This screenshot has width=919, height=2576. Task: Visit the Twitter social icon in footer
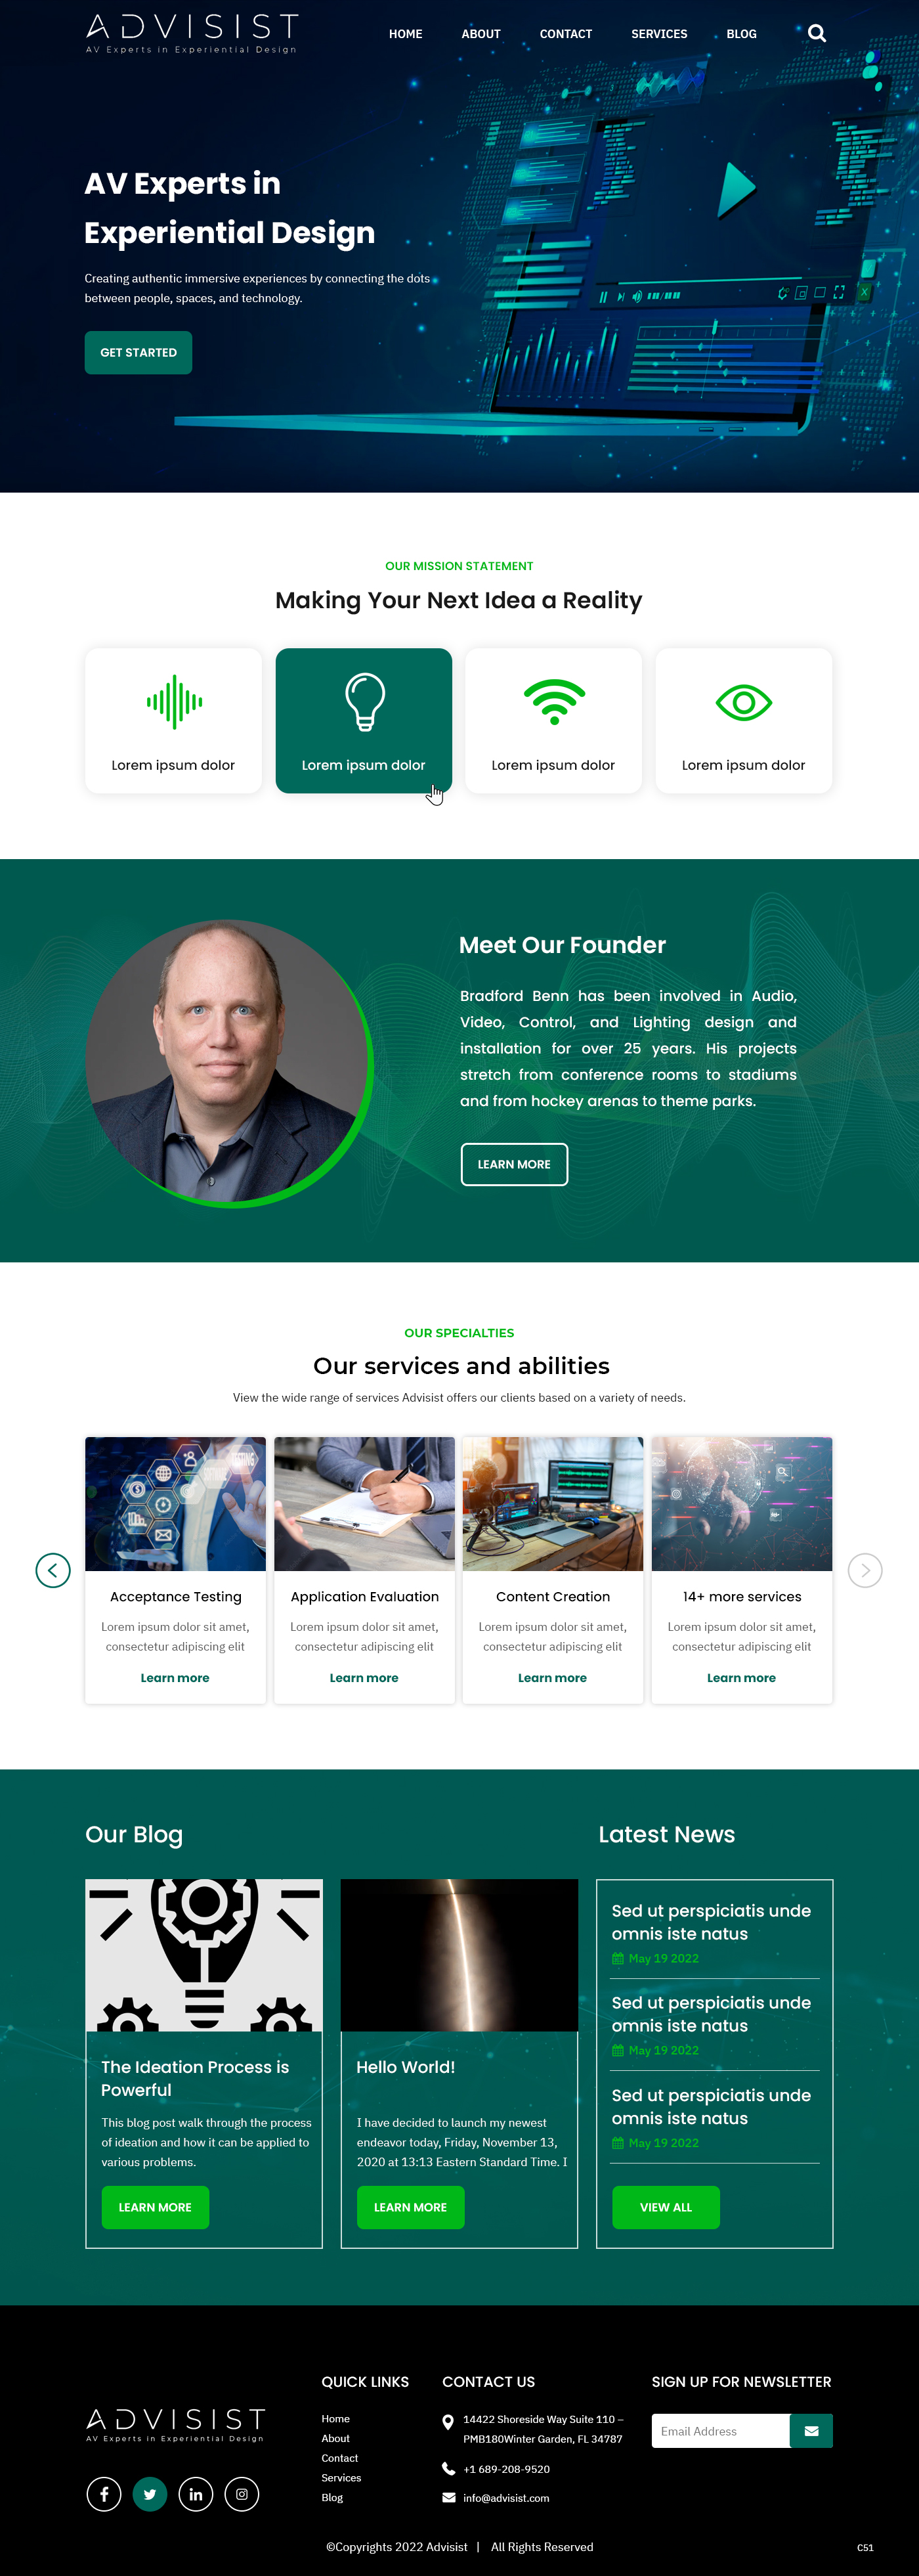coord(150,2493)
